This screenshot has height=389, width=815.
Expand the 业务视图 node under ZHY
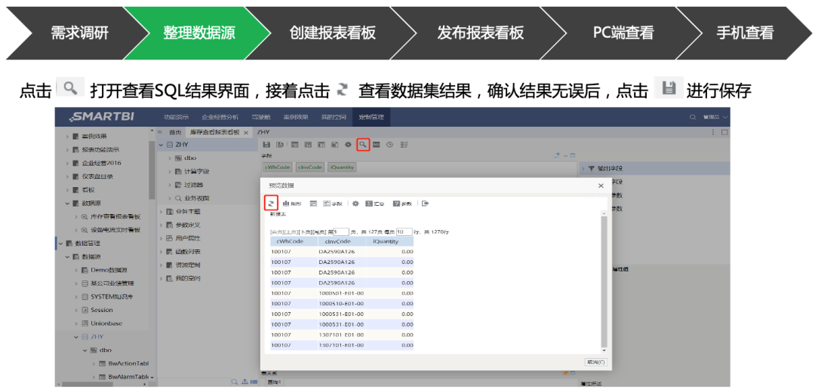tap(169, 198)
